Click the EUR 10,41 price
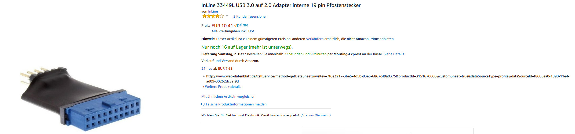The image size is (575, 134). tap(222, 26)
